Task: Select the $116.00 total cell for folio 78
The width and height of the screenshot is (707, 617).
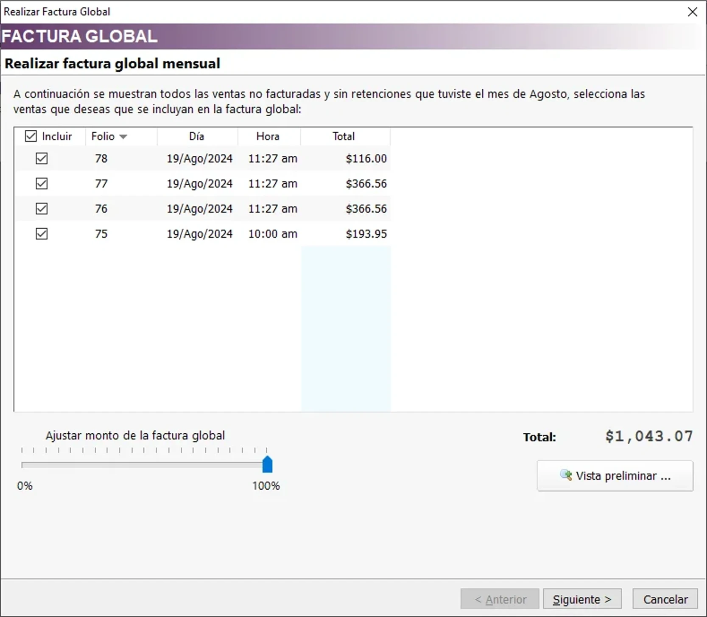Action: pyautogui.click(x=366, y=159)
